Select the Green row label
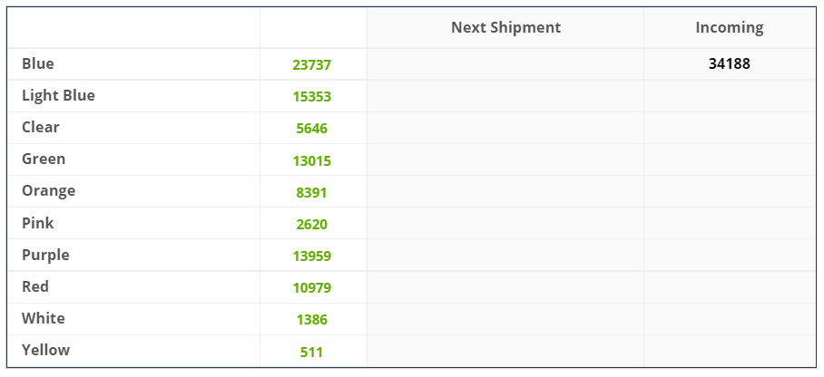This screenshot has height=377, width=824. 44,159
